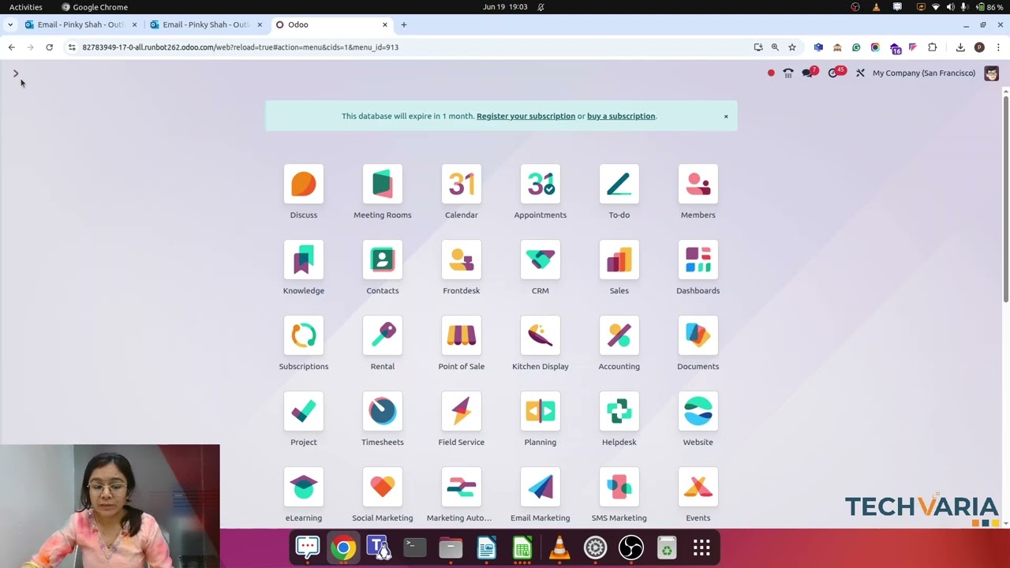
Task: Open the Knowledge app
Action: click(x=304, y=260)
